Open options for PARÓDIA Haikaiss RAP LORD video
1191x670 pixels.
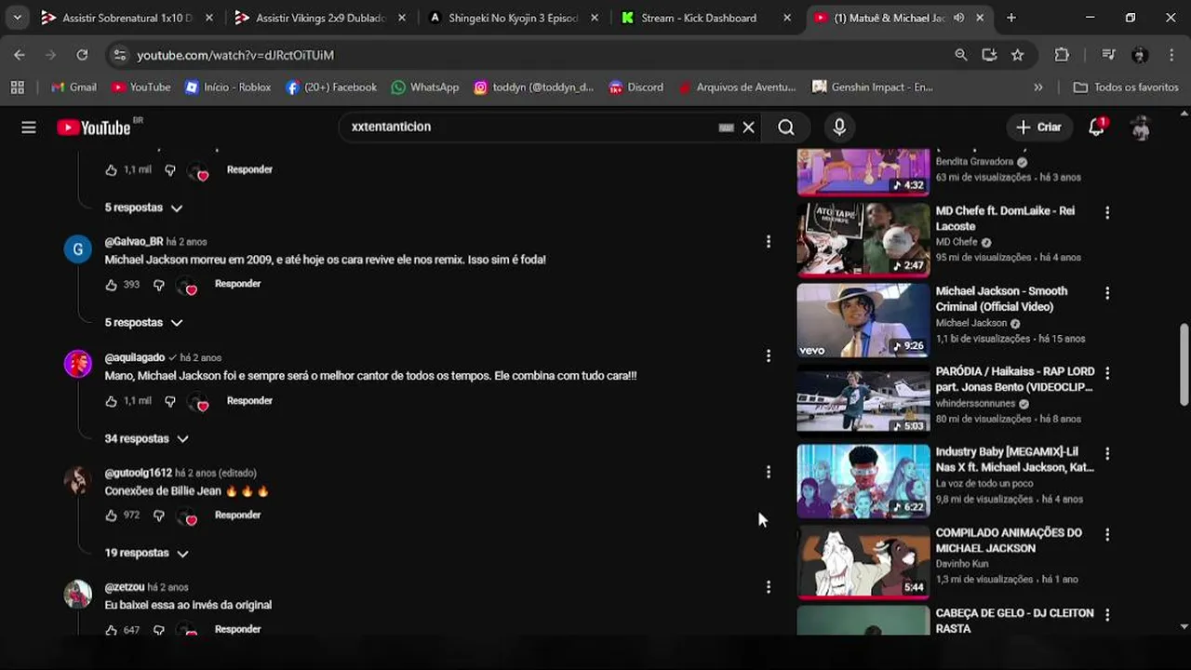pyautogui.click(x=1107, y=373)
